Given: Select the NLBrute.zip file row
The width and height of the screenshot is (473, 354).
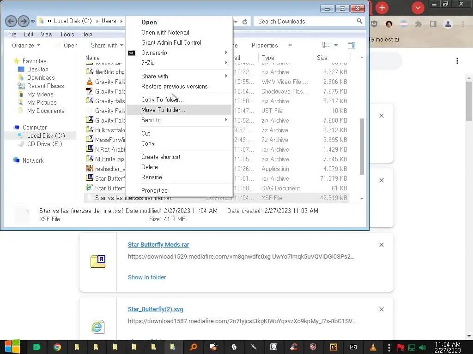Looking at the screenshot, I should 217,159.
